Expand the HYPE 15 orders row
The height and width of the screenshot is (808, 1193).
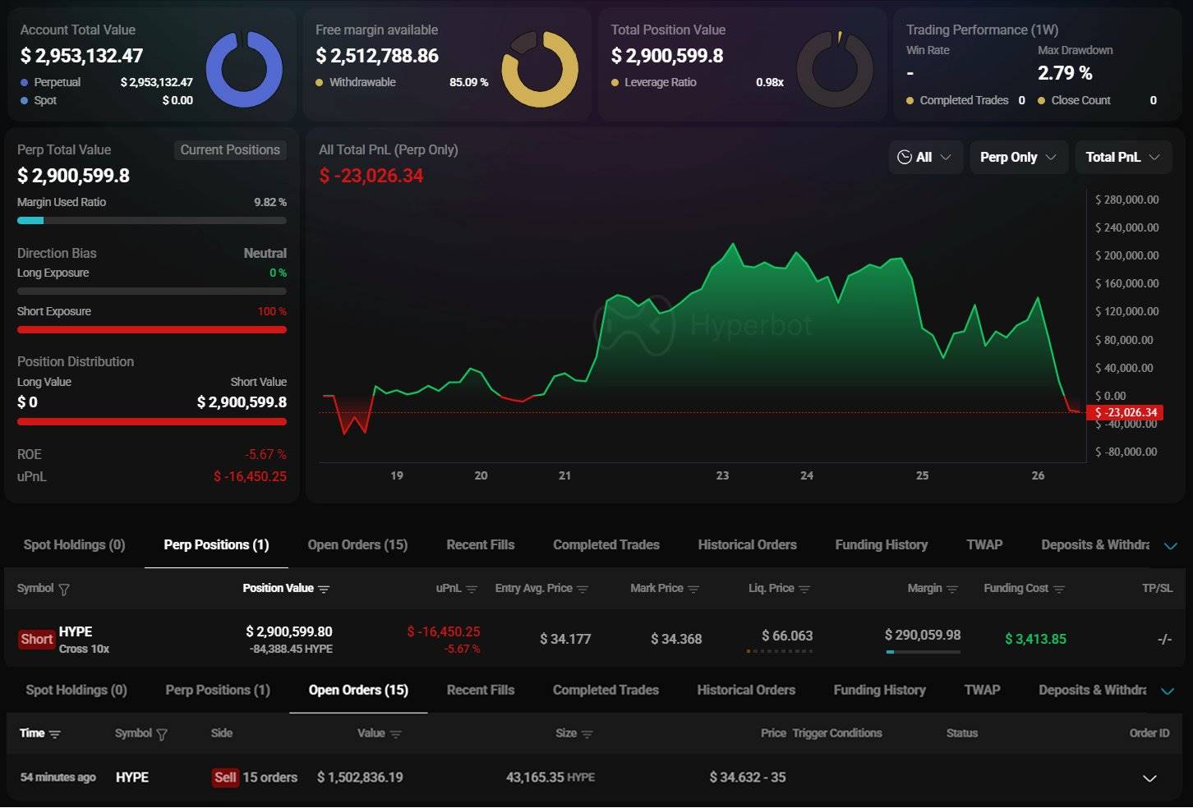coord(1149,778)
